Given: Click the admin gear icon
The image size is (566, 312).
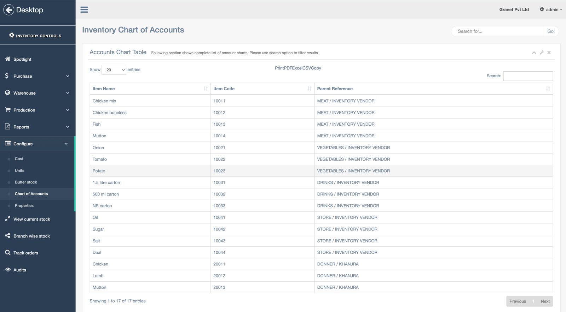Looking at the screenshot, I should click(x=542, y=10).
